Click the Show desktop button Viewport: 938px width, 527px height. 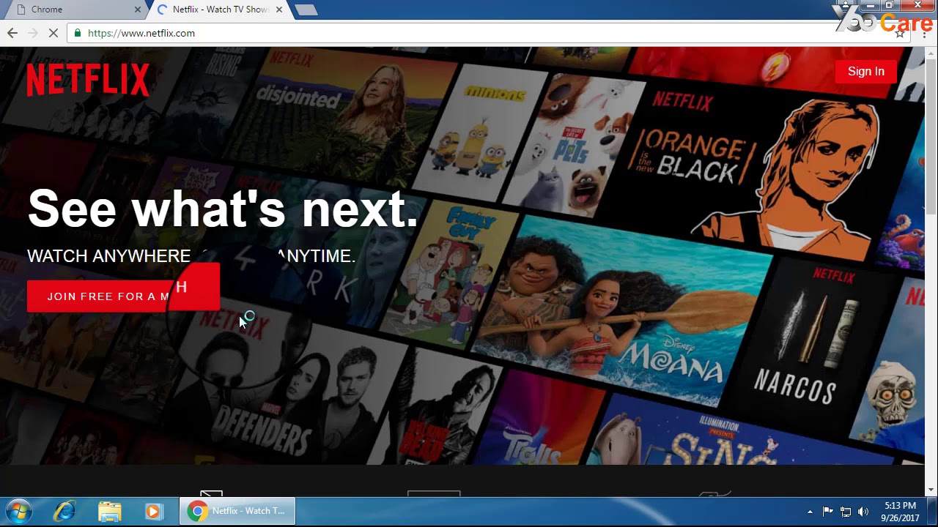coord(932,512)
